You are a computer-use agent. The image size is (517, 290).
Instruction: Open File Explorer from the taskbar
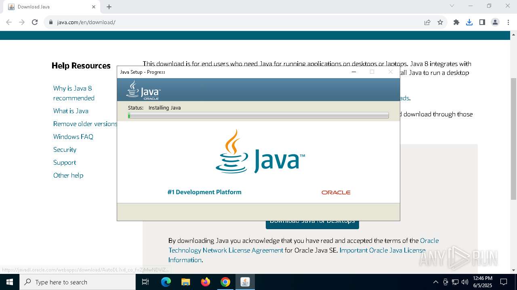pos(185,282)
